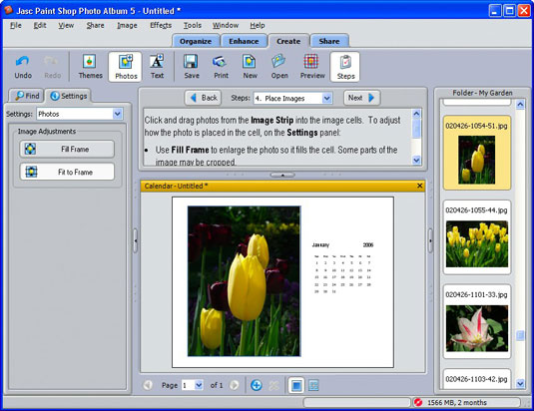This screenshot has height=411, width=534.
Task: Select multi-page thumbnail view icon
Action: click(313, 385)
